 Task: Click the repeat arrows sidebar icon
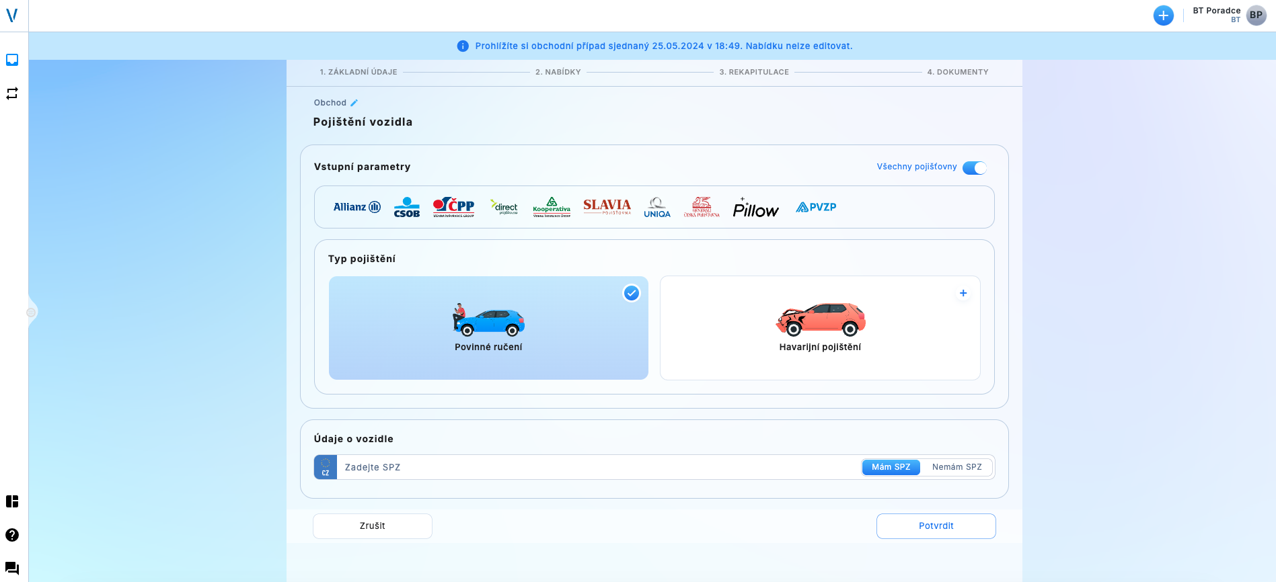click(x=12, y=93)
